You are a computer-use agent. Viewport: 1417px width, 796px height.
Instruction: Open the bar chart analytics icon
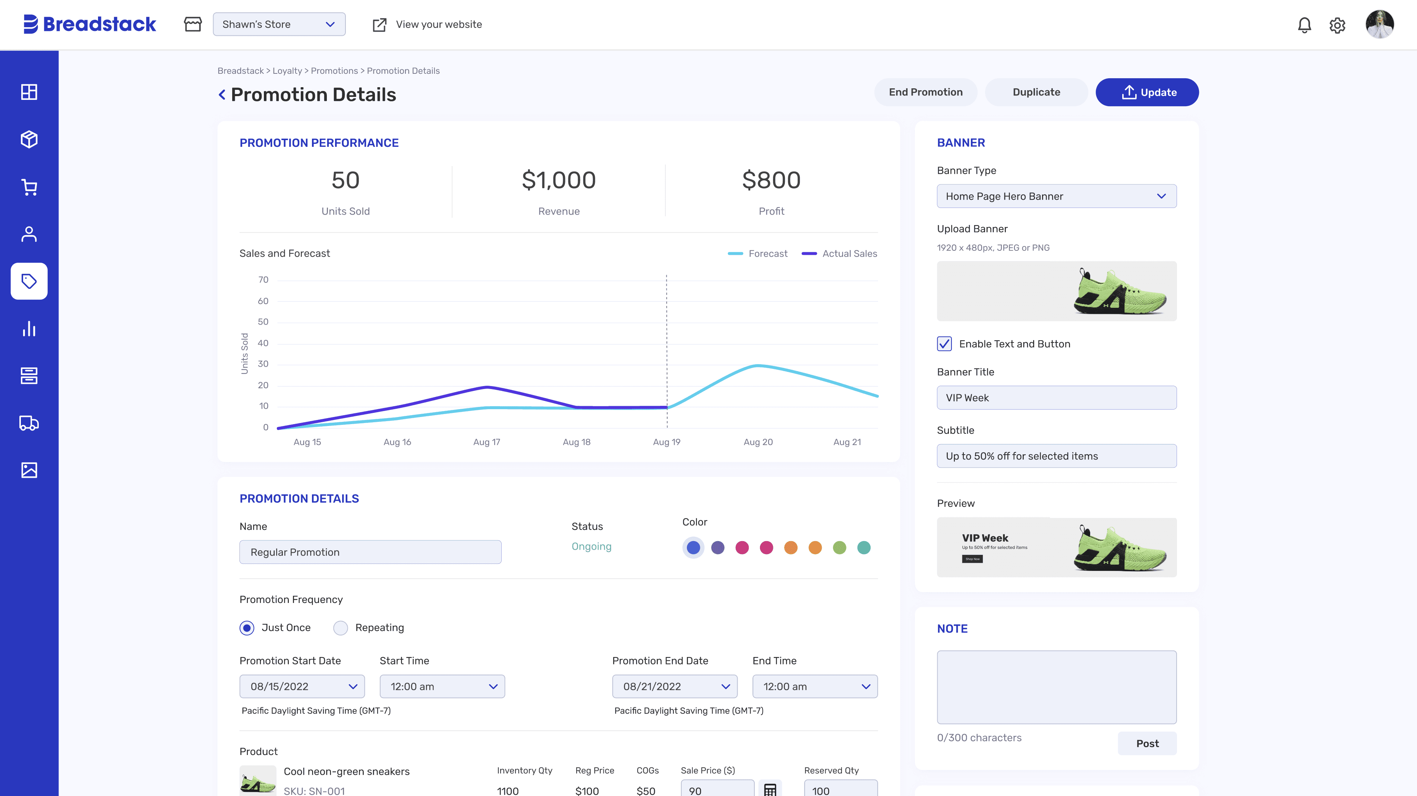(x=29, y=329)
